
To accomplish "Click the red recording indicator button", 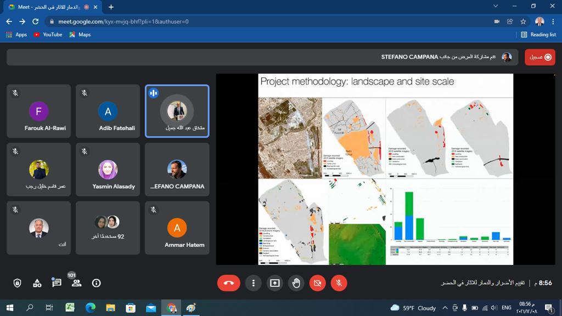I will (x=540, y=57).
